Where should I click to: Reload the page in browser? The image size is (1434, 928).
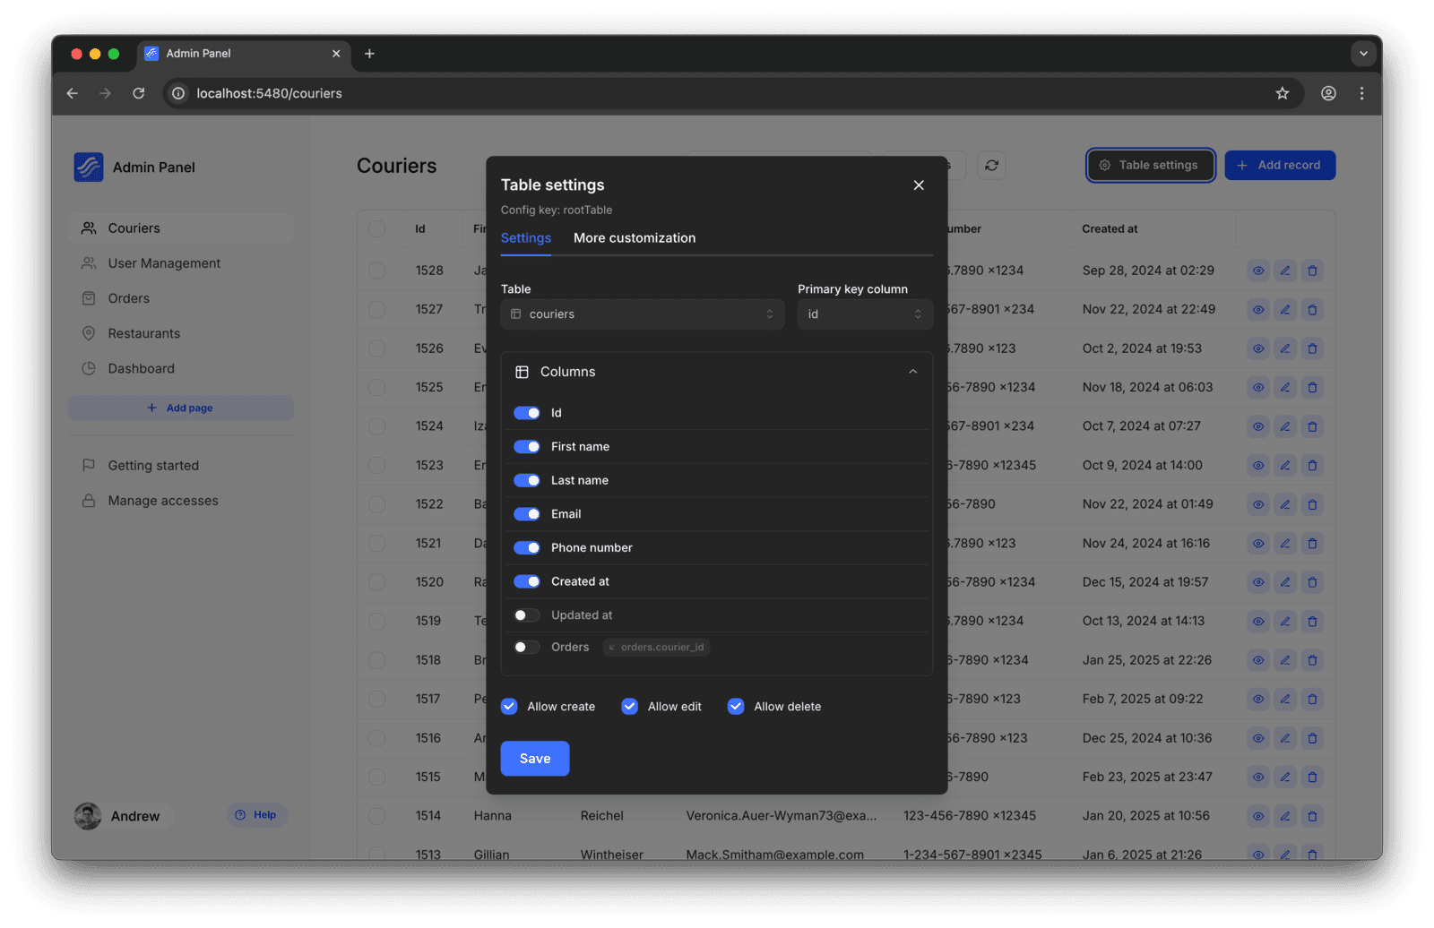coord(139,93)
